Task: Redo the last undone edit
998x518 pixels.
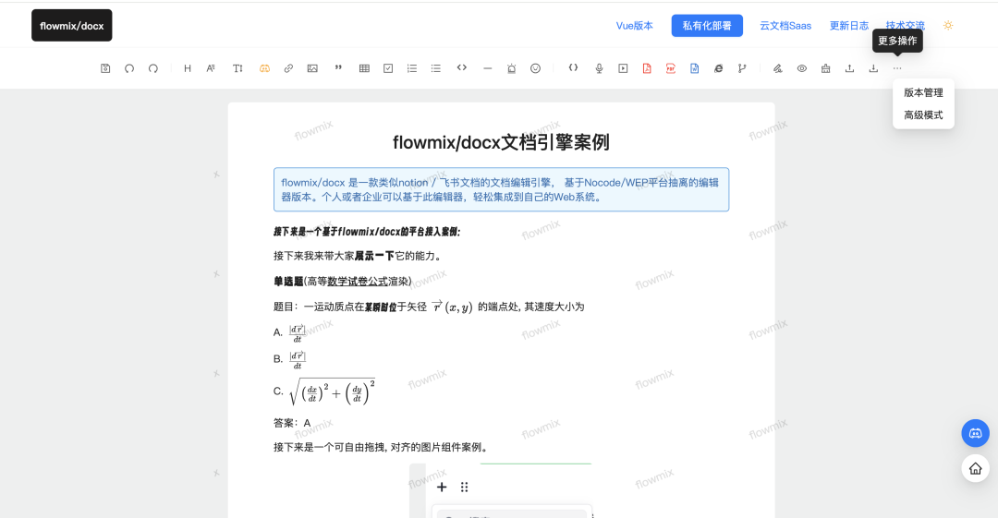Action: (153, 68)
